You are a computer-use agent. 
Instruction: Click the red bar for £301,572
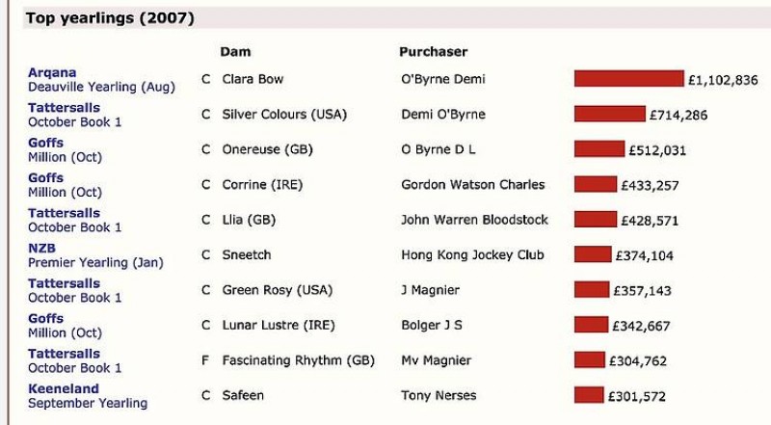[589, 395]
